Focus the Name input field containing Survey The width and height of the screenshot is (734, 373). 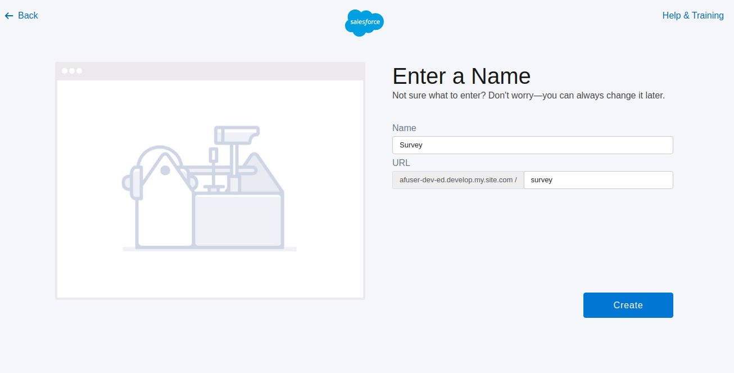[x=532, y=145]
